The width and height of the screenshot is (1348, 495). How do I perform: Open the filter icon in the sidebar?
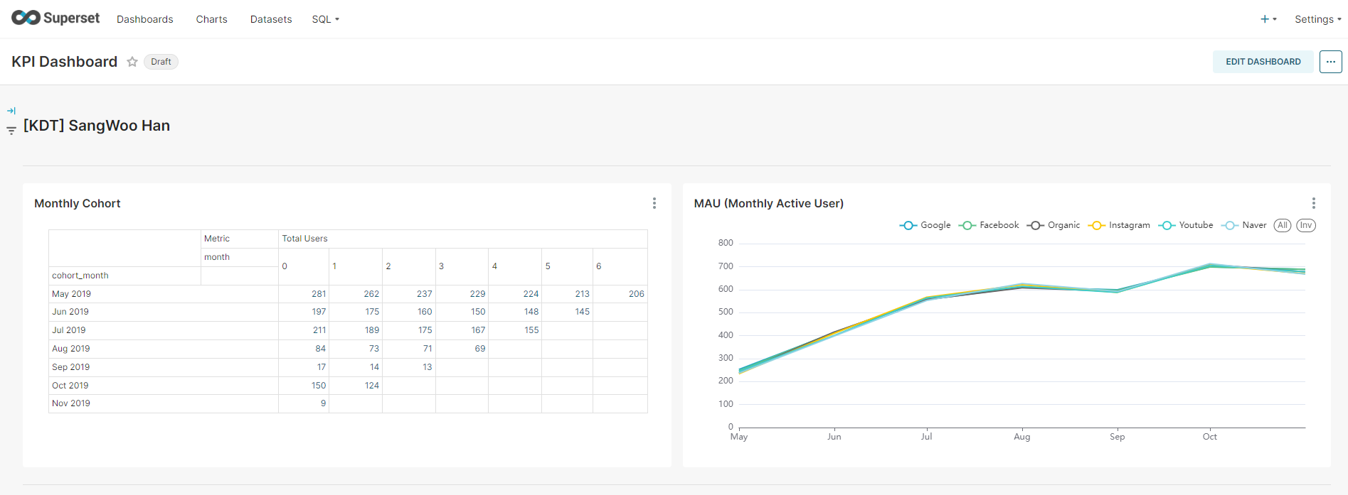pyautogui.click(x=11, y=131)
